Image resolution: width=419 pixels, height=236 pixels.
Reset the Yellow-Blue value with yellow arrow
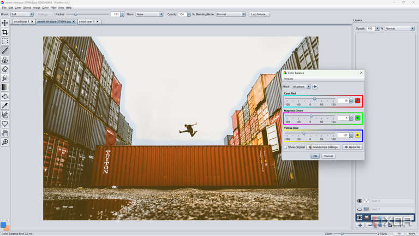358,135
